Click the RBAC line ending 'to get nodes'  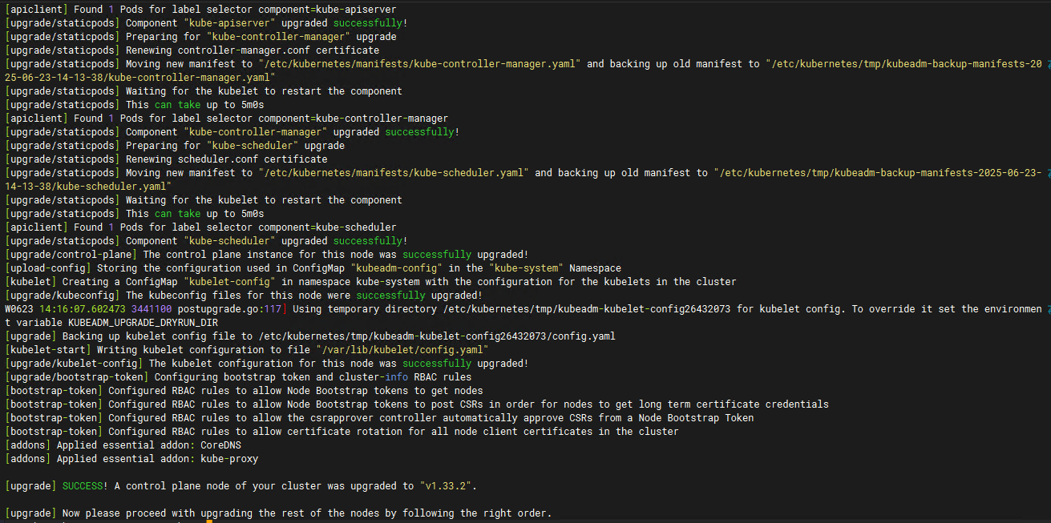click(x=244, y=390)
